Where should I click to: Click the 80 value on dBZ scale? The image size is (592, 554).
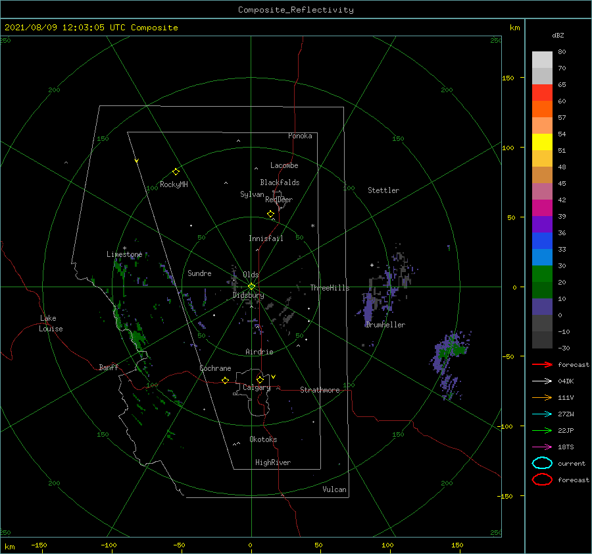pyautogui.click(x=562, y=52)
